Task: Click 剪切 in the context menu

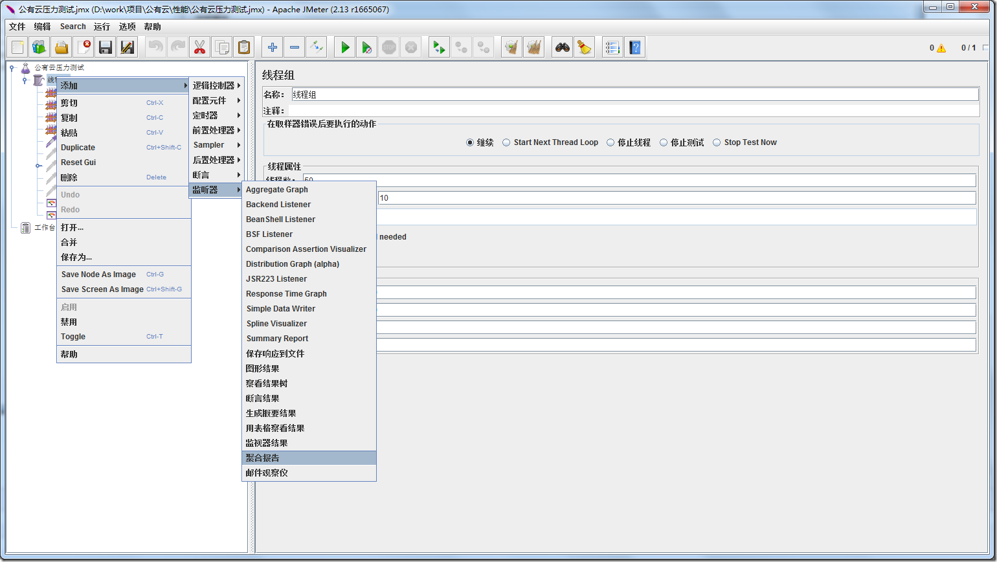Action: click(124, 103)
